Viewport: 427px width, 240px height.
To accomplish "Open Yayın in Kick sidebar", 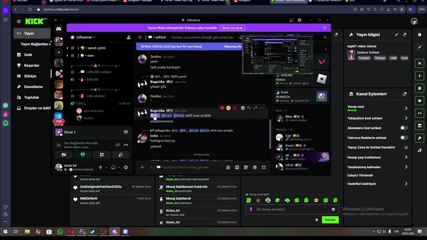I will click(x=32, y=33).
